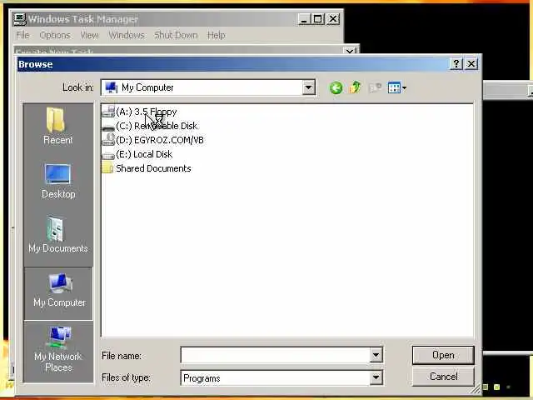
Task: Expand the File name dropdown arrow
Action: (376, 356)
